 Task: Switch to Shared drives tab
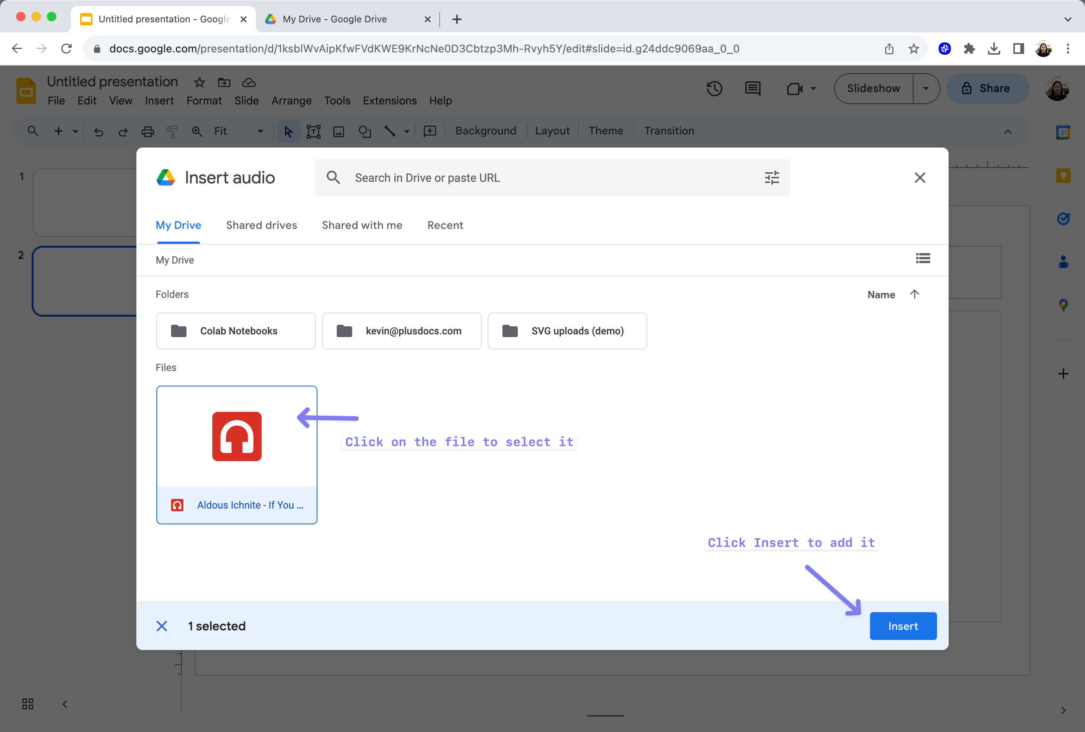click(262, 225)
